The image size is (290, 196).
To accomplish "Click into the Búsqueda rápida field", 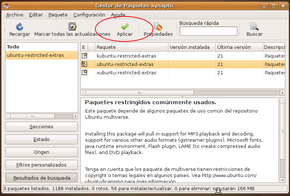I will coord(208,31).
